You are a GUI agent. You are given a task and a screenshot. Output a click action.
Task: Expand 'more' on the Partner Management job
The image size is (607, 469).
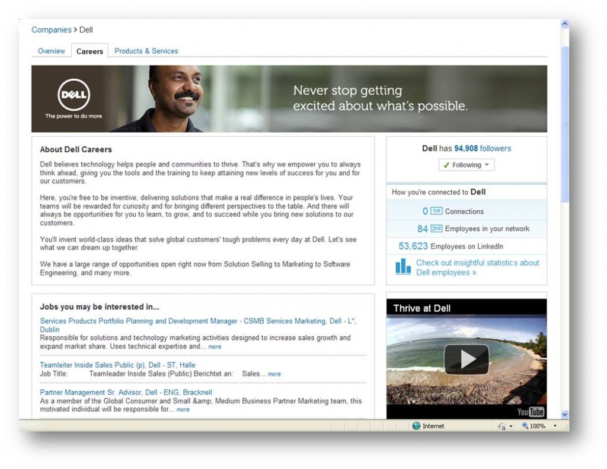(183, 409)
